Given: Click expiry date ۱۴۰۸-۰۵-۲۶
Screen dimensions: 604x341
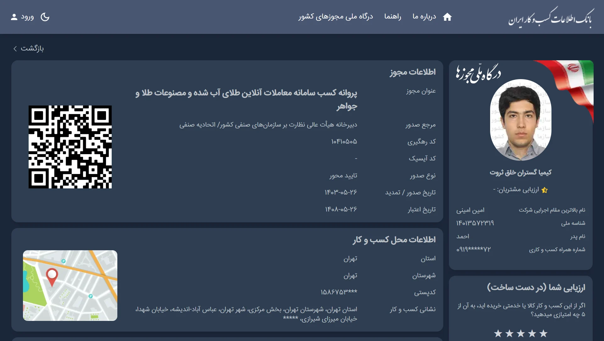Looking at the screenshot, I should [341, 209].
